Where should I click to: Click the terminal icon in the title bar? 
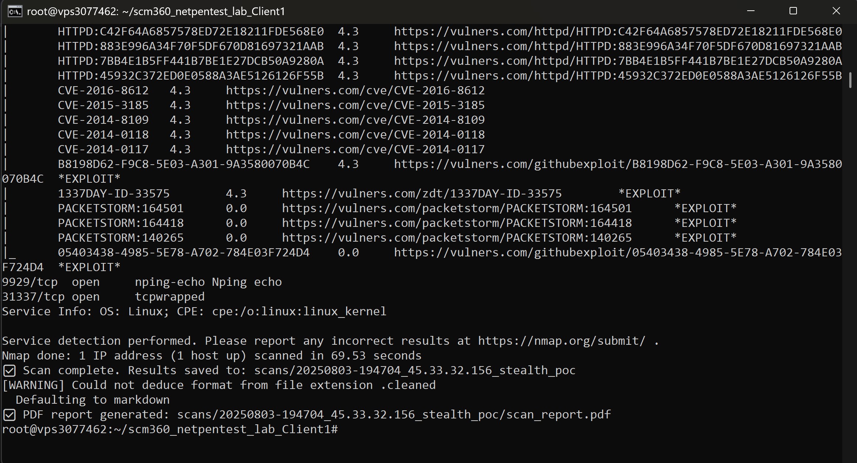tap(15, 11)
